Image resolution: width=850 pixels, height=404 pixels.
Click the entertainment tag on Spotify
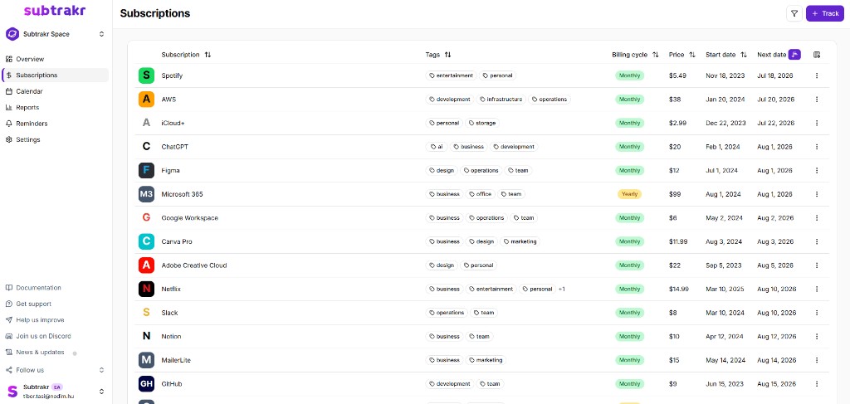pyautogui.click(x=451, y=75)
